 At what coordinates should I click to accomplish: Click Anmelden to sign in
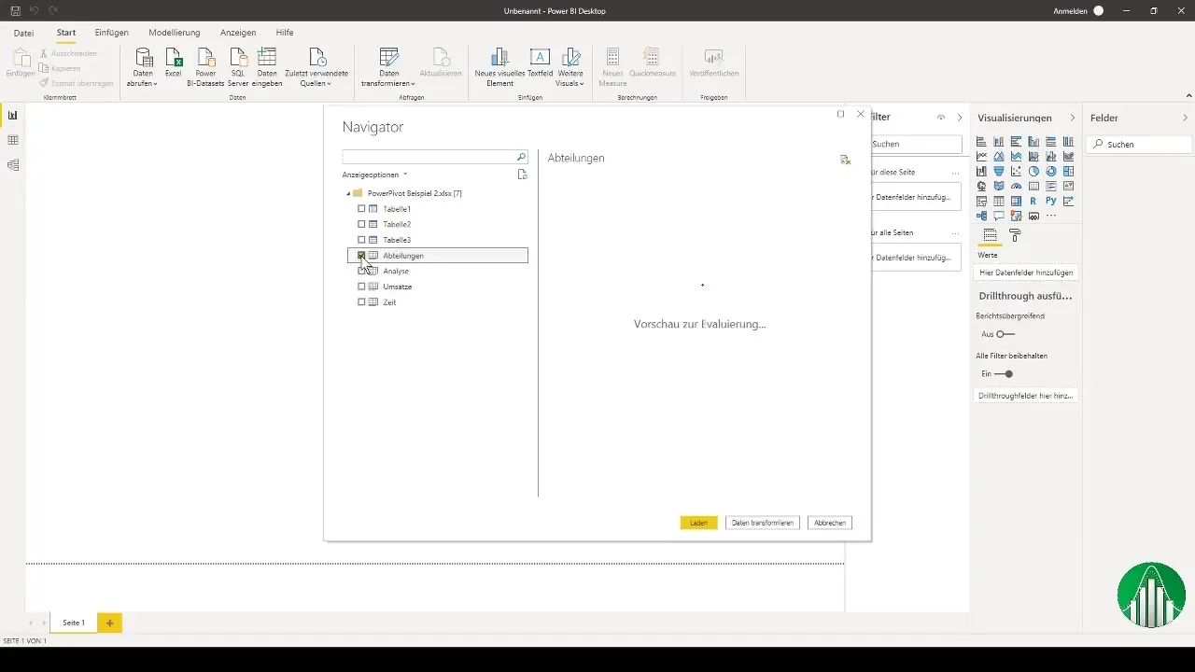1068,10
